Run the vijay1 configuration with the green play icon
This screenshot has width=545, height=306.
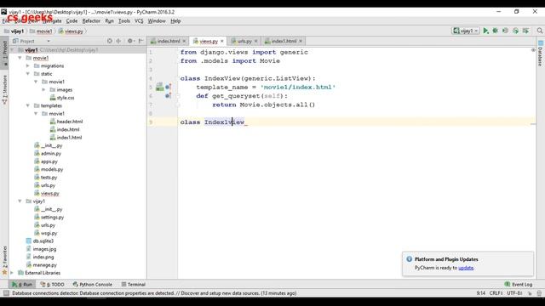pos(485,31)
